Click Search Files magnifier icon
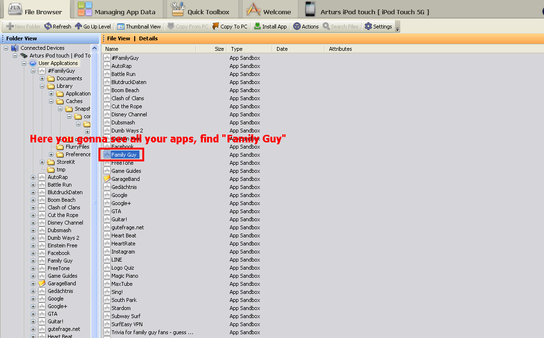 326,26
